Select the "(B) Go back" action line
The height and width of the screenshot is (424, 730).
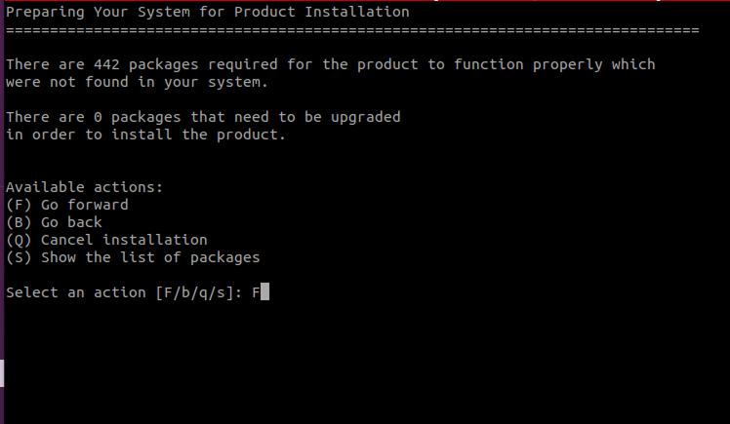click(x=54, y=222)
